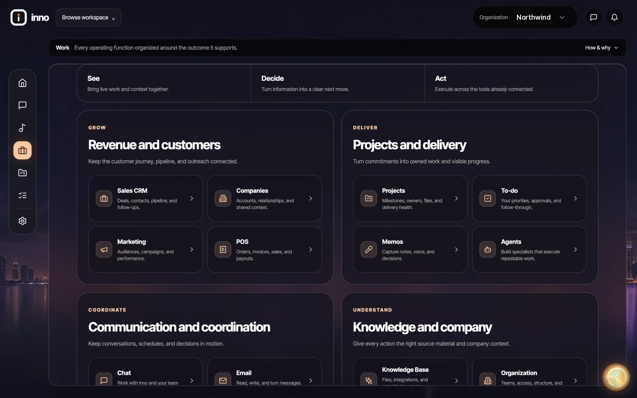Open the projects folder sidebar icon
This screenshot has height=398, width=637.
click(22, 173)
